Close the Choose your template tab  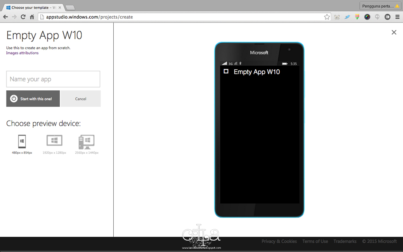60,7
